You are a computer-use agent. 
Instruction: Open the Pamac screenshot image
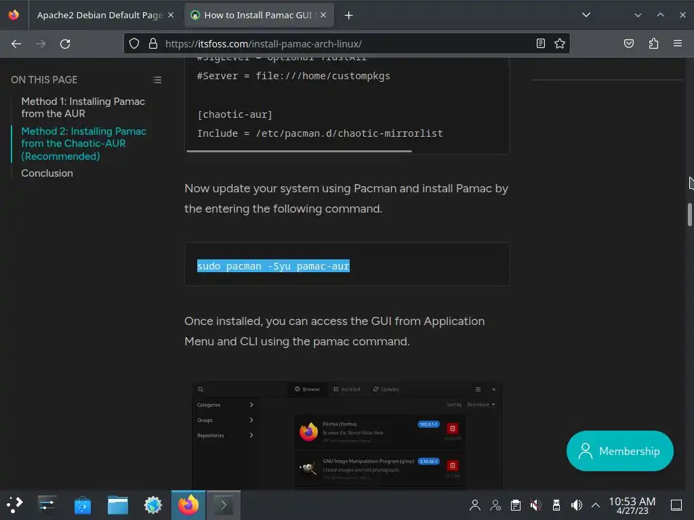[347, 435]
